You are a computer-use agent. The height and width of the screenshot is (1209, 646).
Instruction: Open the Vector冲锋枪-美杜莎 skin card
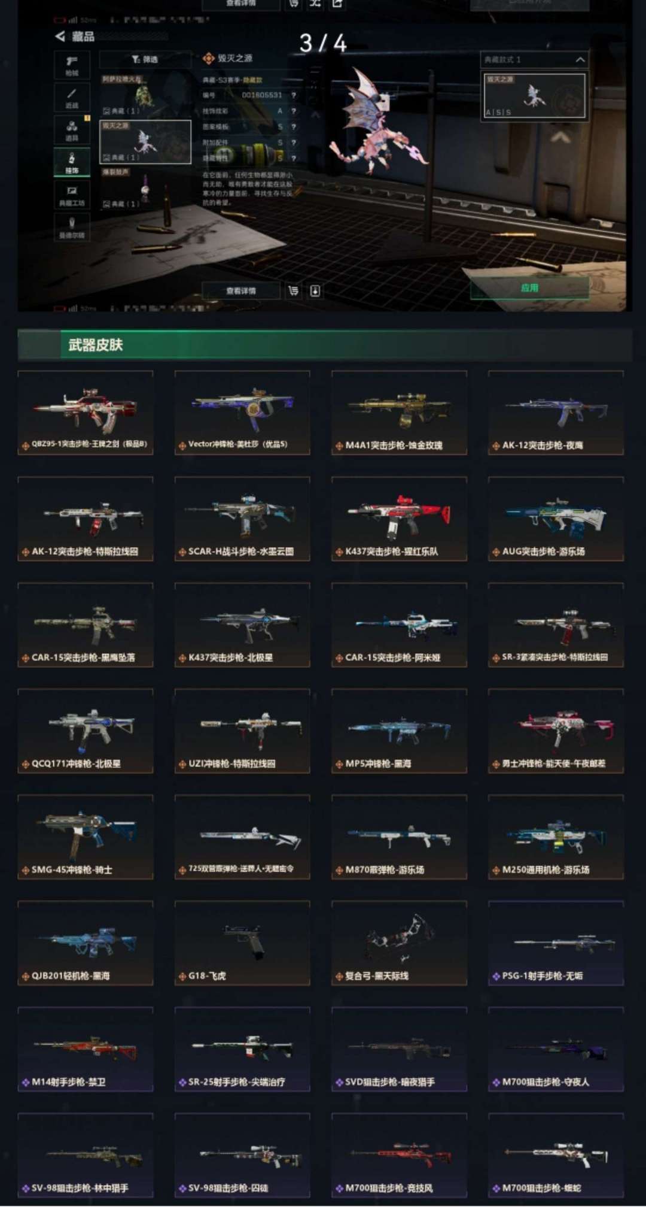coord(242,413)
